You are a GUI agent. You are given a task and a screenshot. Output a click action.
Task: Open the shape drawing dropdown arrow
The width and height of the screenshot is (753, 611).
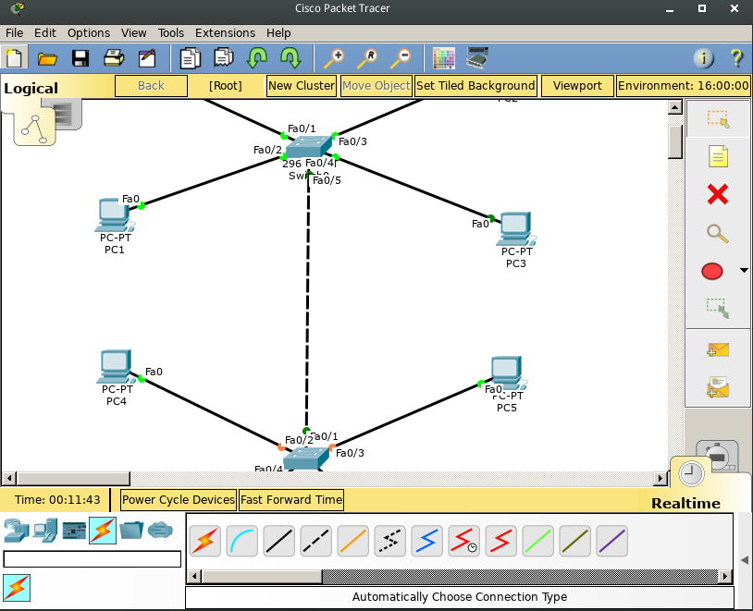(743, 271)
